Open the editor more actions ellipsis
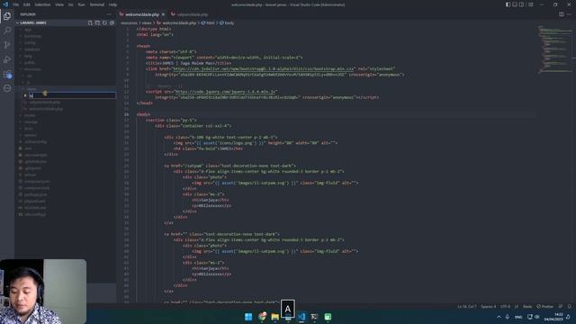The height and width of the screenshot is (324, 576). [569, 14]
